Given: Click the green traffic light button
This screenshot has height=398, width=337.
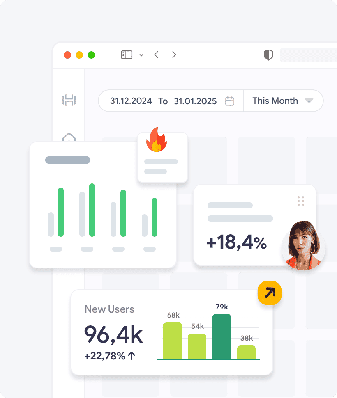Looking at the screenshot, I should [x=91, y=55].
